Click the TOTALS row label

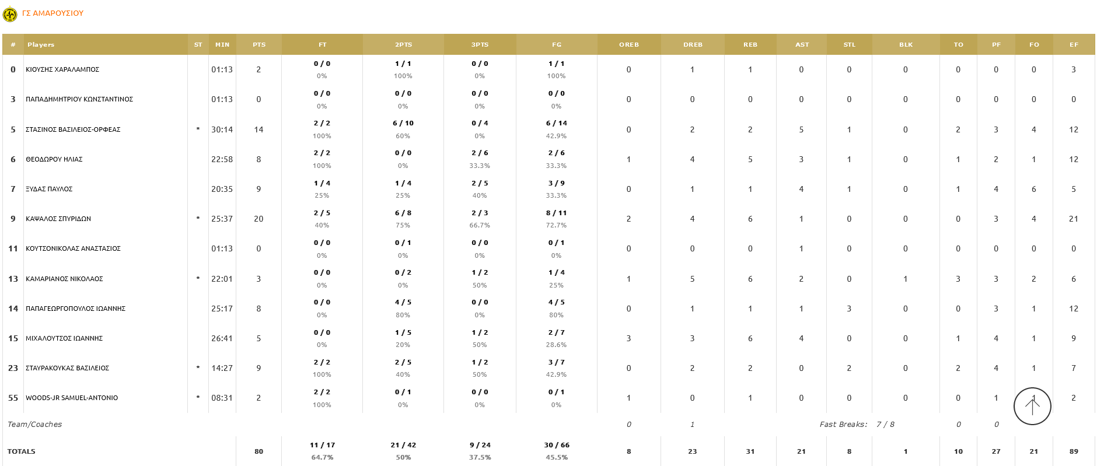tap(21, 451)
